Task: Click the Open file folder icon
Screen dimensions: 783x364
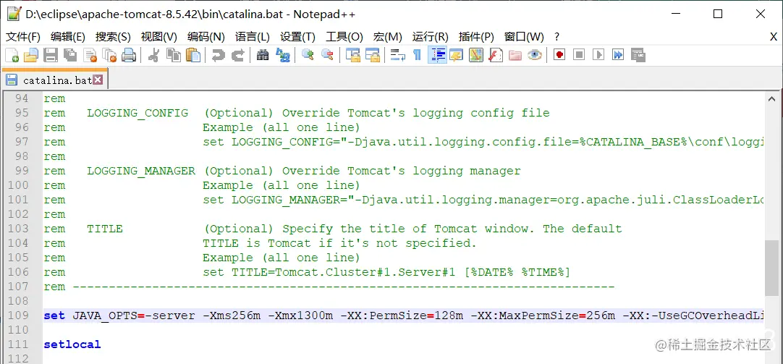Action: [31, 55]
